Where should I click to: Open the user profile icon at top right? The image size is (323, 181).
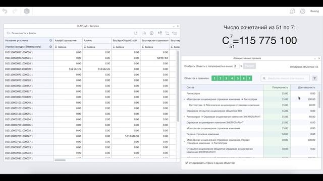292,11
